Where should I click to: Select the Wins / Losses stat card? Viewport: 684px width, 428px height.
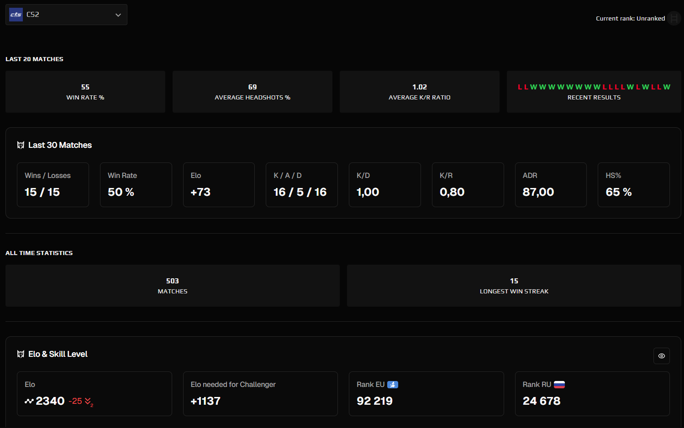(x=53, y=185)
